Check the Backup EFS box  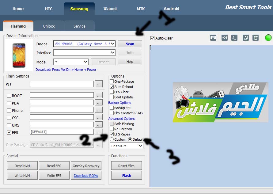pos(112,108)
